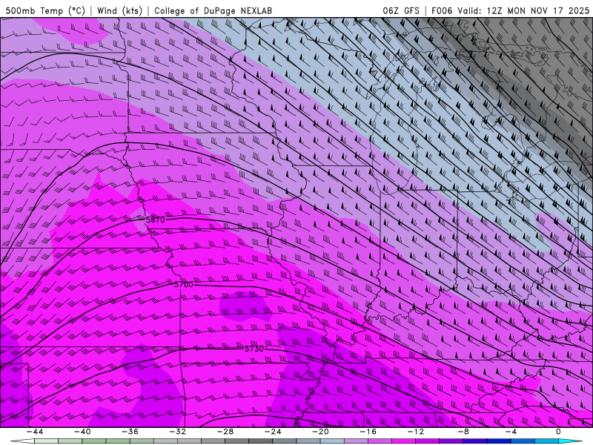
Task: Click the "Wind (kts)" header label
Action: coord(120,11)
